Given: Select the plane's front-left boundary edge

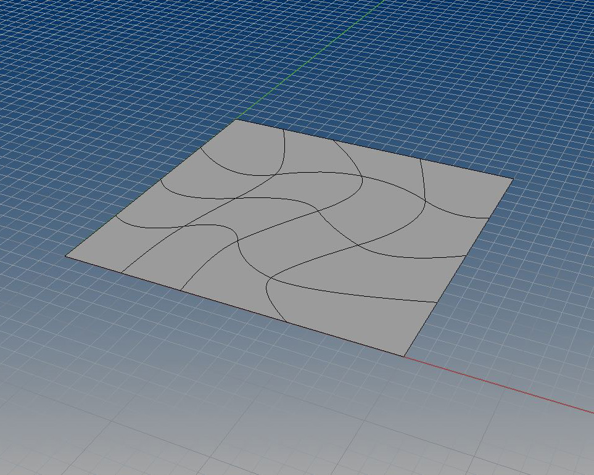Looking at the screenshot, I should [234, 305].
